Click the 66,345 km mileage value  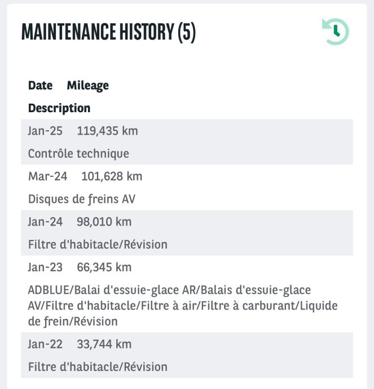point(104,267)
